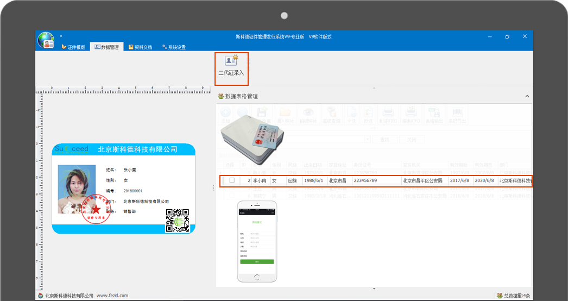
Task: Click the 二代证录入 ID card entry icon
Action: pyautogui.click(x=231, y=60)
